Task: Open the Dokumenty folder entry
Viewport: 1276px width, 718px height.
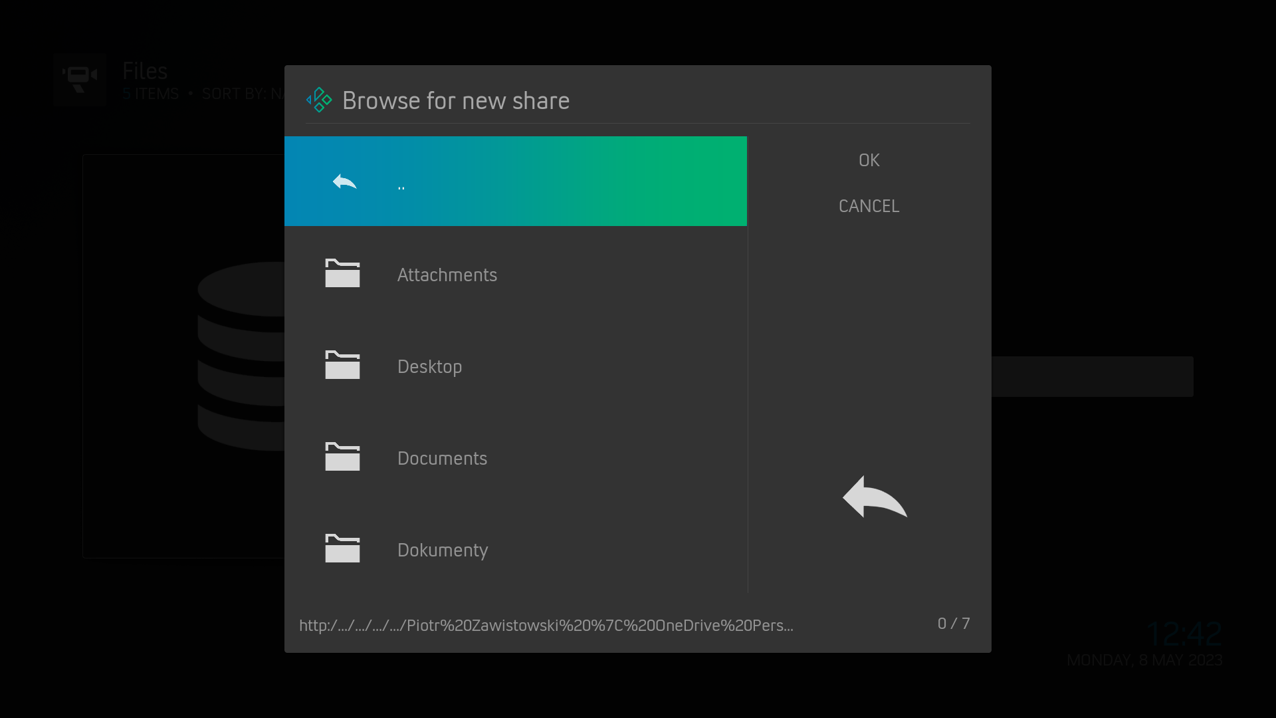Action: pyautogui.click(x=443, y=550)
